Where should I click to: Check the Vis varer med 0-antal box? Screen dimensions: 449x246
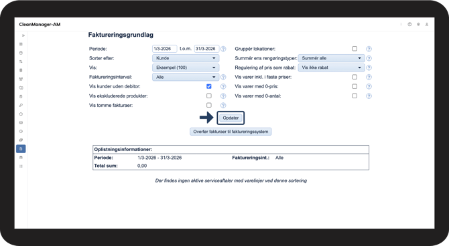tap(355, 96)
